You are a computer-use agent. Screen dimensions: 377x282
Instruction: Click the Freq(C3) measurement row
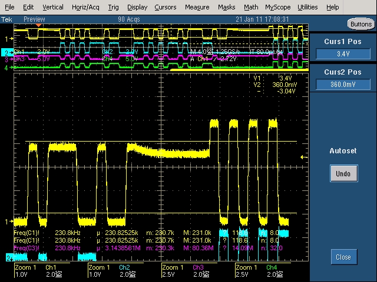pyautogui.click(x=148, y=248)
